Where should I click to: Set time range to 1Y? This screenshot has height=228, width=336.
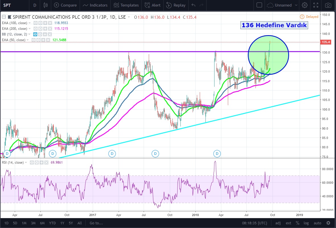tap(62, 223)
